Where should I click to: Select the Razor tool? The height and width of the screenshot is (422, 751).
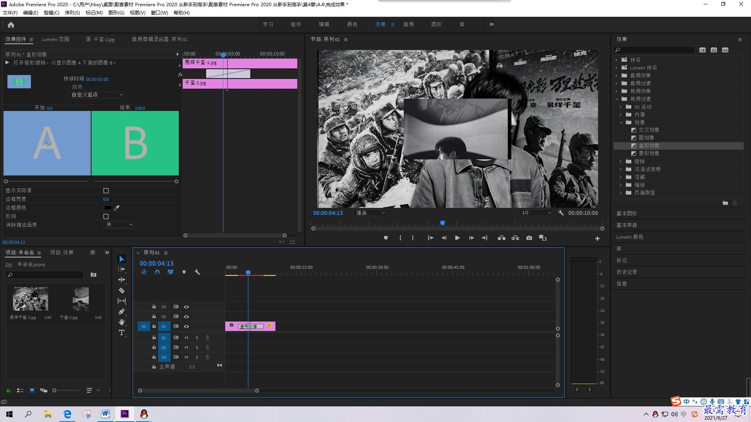[x=122, y=290]
